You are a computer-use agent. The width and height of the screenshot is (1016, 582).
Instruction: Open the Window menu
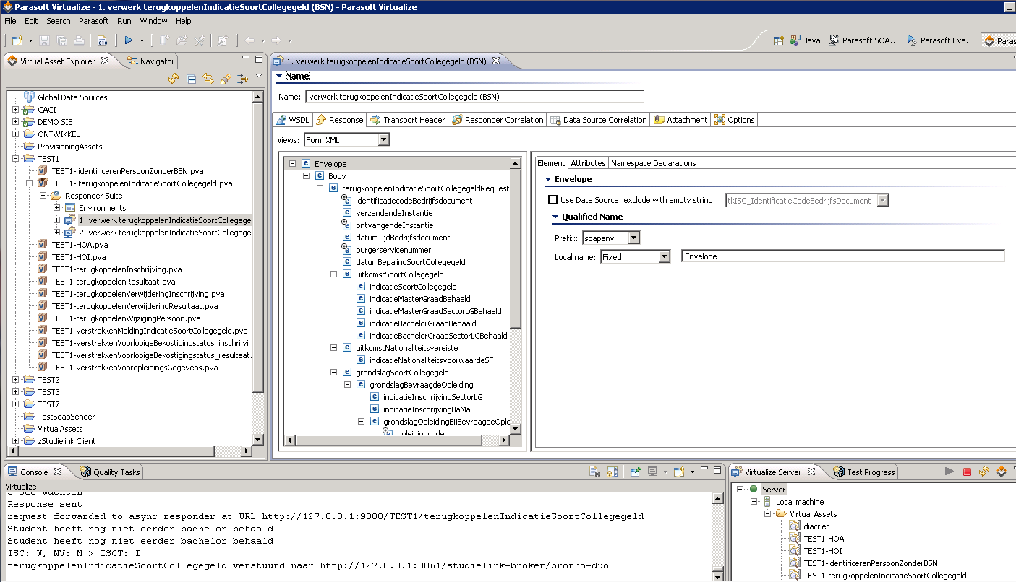(x=153, y=21)
